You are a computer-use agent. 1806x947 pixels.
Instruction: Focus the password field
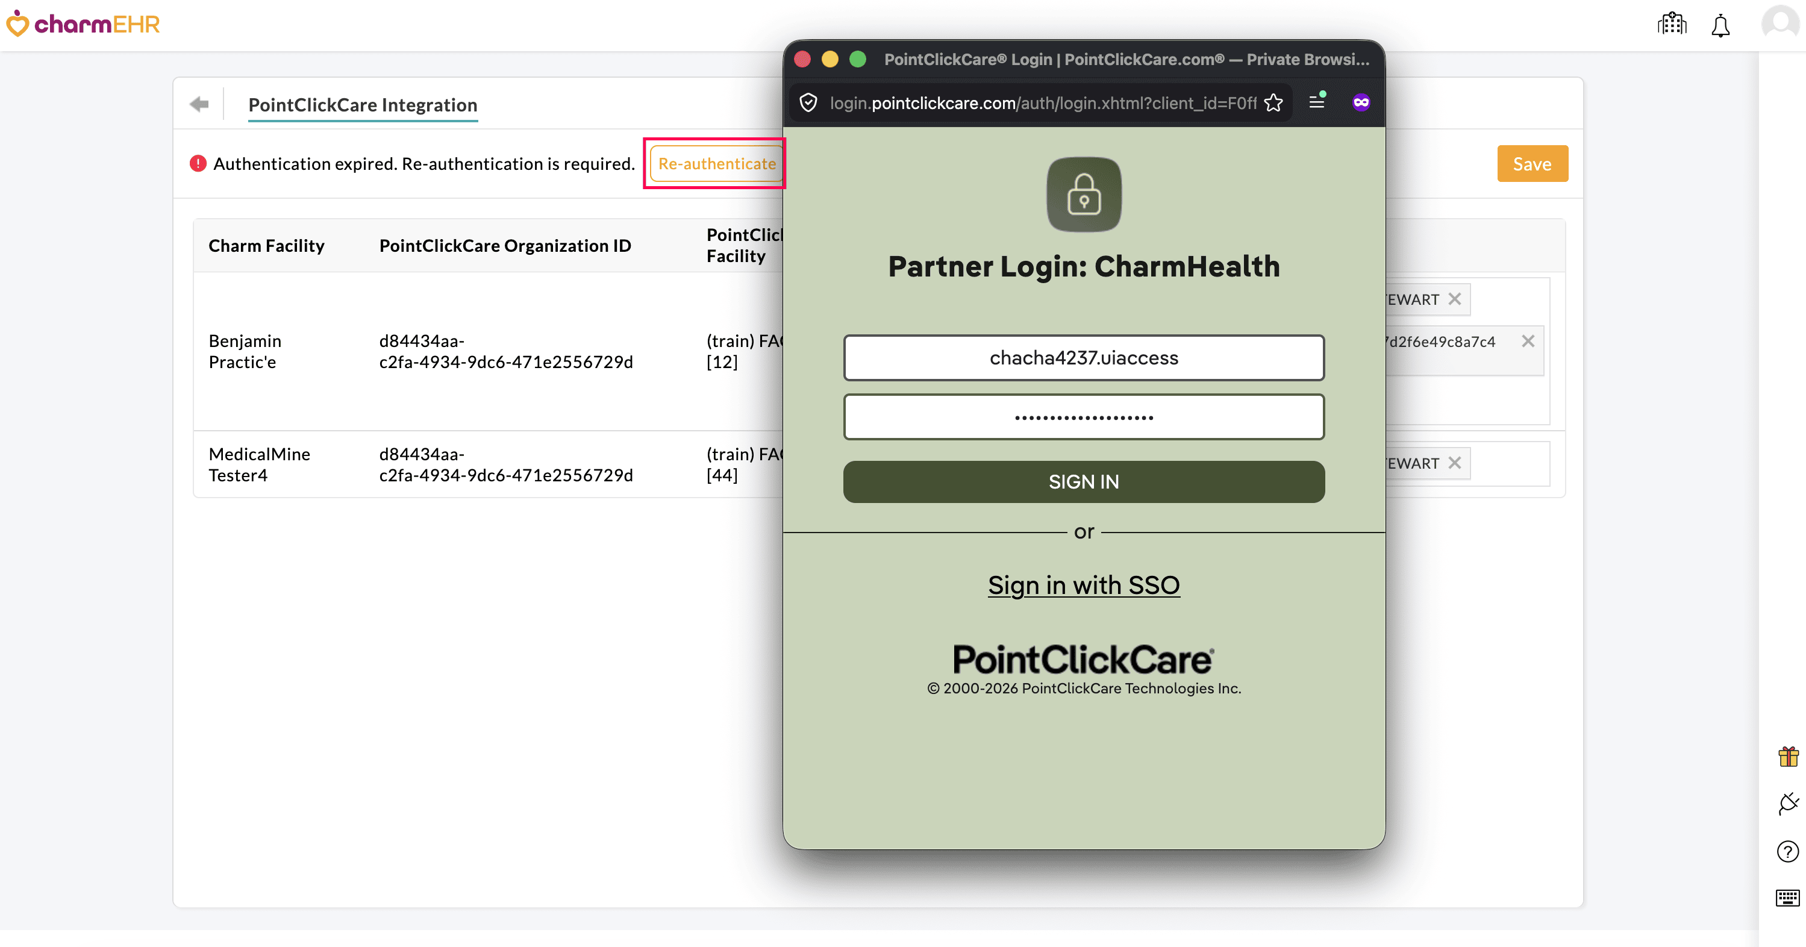[x=1084, y=417]
